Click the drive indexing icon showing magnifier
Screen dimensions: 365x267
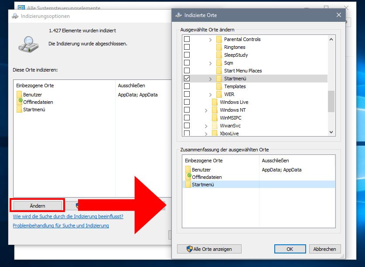27,44
